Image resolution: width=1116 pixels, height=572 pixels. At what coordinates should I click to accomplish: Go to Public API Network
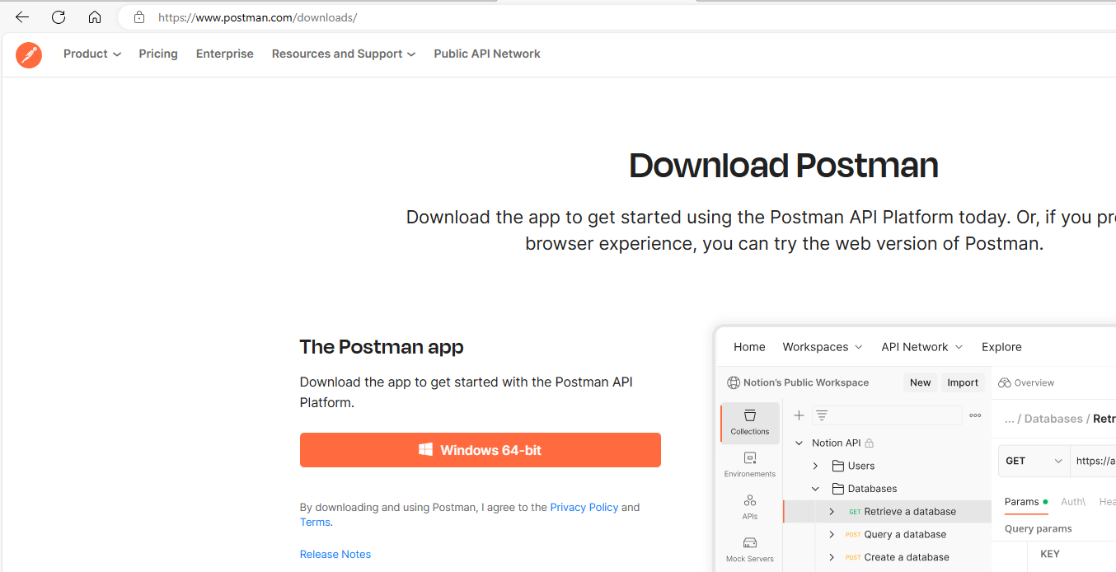click(487, 54)
